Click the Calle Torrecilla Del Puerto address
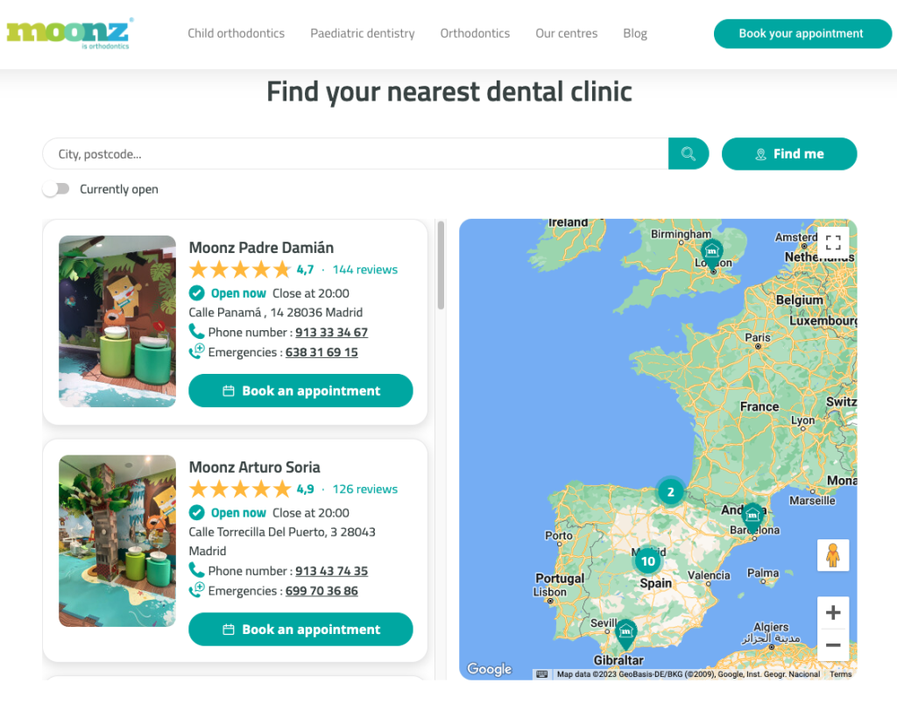This screenshot has height=704, width=897. 282,541
